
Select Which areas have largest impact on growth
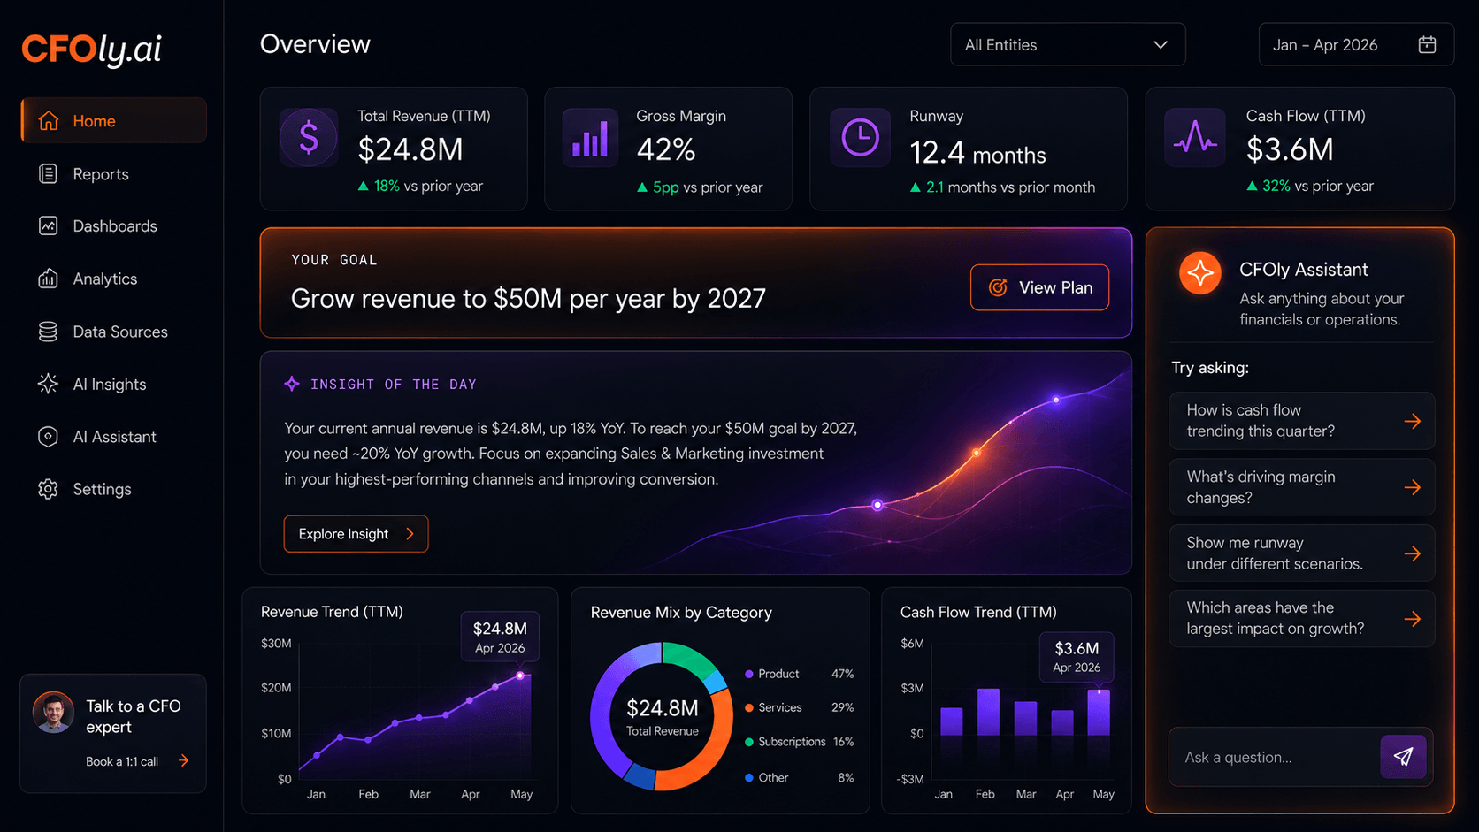[x=1301, y=619]
